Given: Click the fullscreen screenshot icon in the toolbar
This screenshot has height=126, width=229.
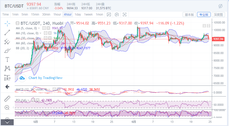Looking at the screenshot, I should click(x=125, y=14).
